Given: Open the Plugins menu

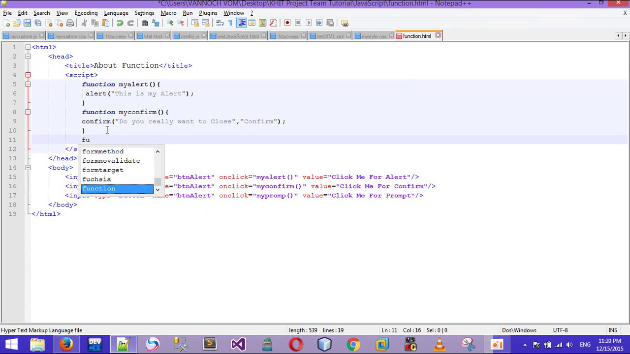Looking at the screenshot, I should (208, 13).
